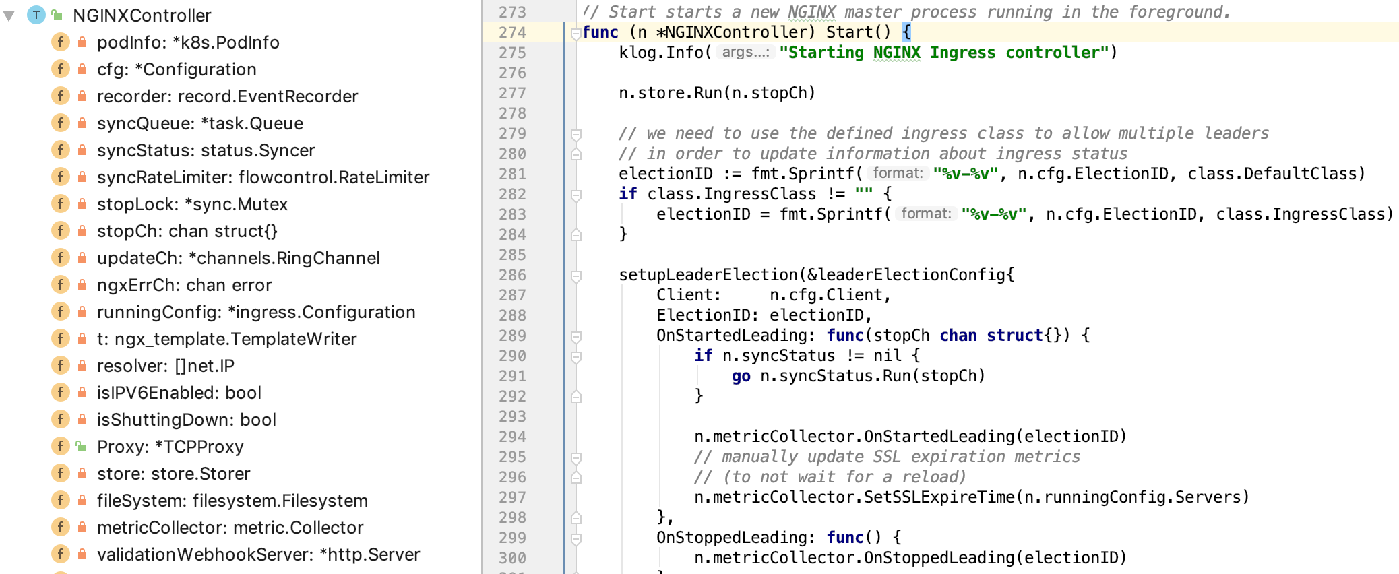Viewport: 1399px width, 574px height.
Task: Click line number 286 in the gutter
Action: pyautogui.click(x=512, y=275)
